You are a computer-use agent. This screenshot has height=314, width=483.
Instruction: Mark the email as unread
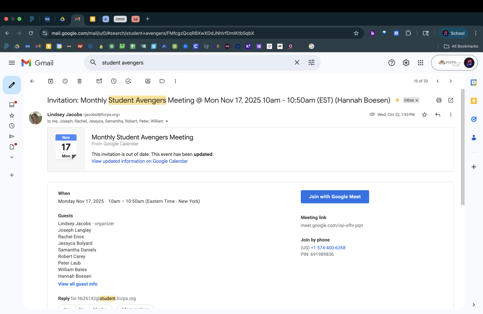[x=99, y=81]
